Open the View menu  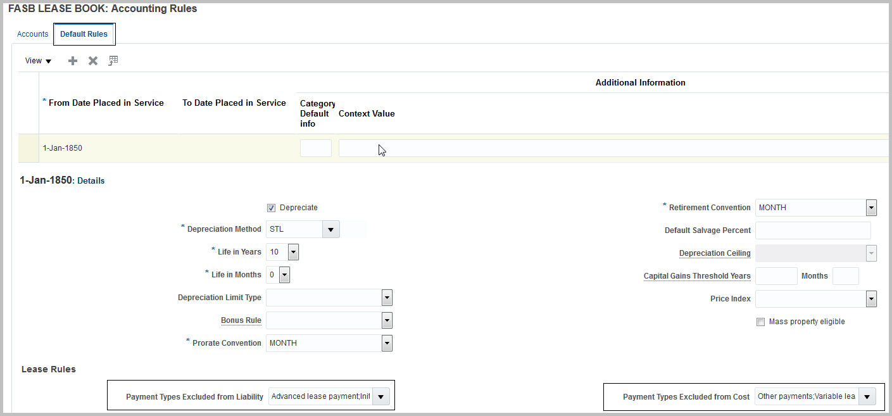pyautogui.click(x=38, y=61)
